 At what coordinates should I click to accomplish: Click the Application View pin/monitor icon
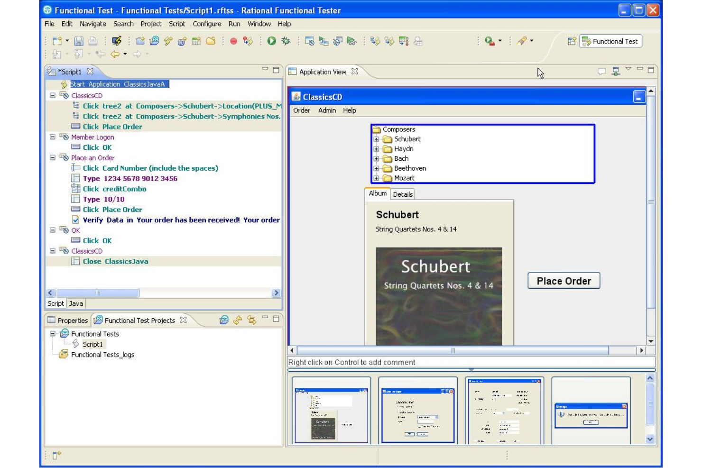tap(616, 71)
